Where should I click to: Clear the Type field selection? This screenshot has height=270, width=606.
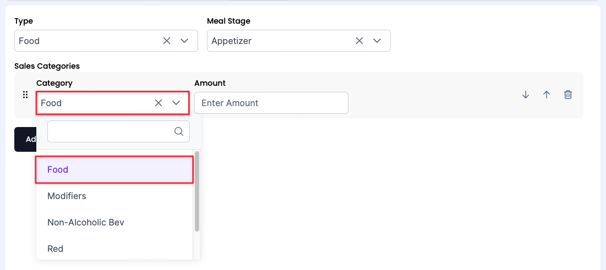point(167,41)
